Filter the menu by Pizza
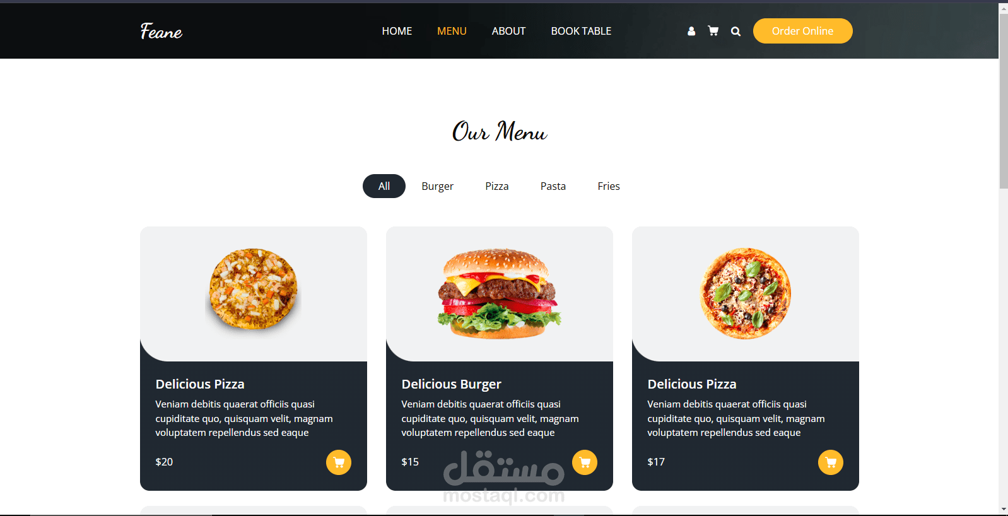This screenshot has height=516, width=1008. point(497,186)
